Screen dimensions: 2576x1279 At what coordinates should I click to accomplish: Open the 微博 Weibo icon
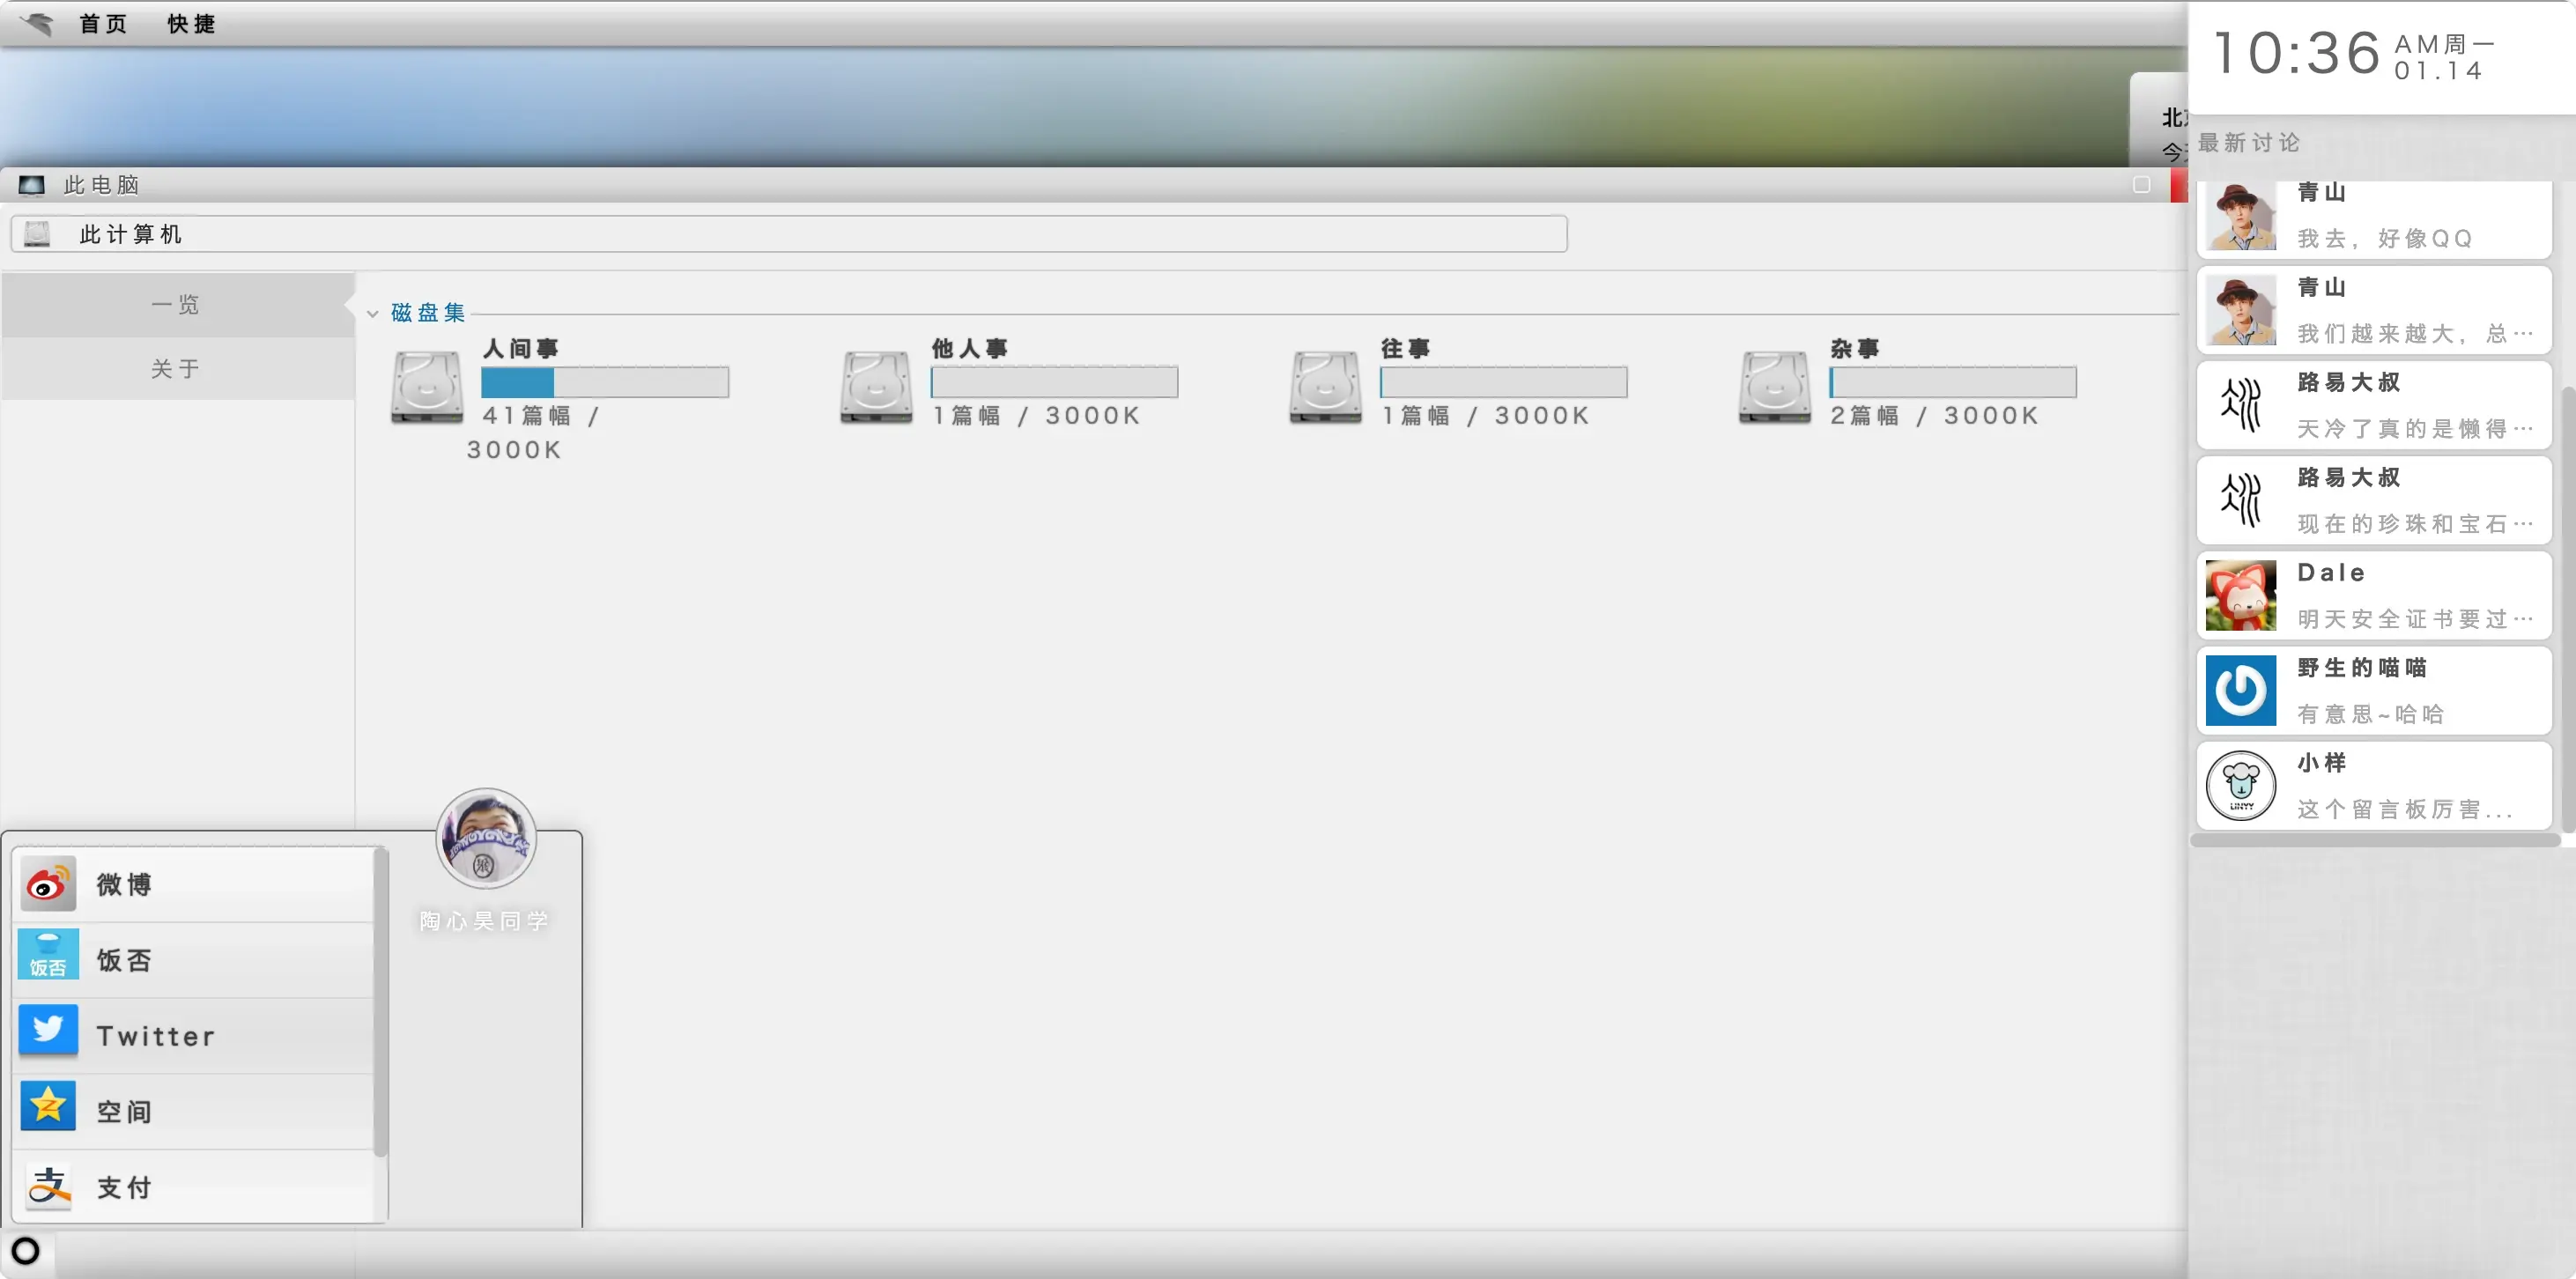[48, 884]
